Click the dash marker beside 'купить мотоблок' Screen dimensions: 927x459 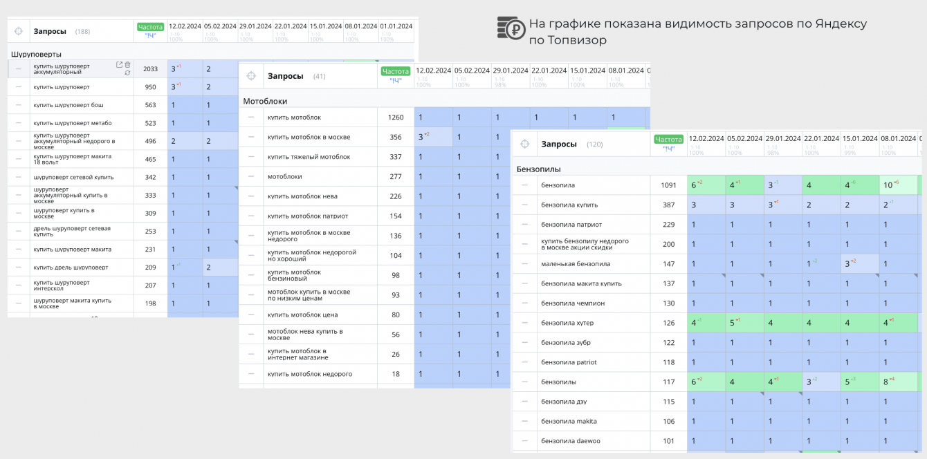click(x=251, y=118)
